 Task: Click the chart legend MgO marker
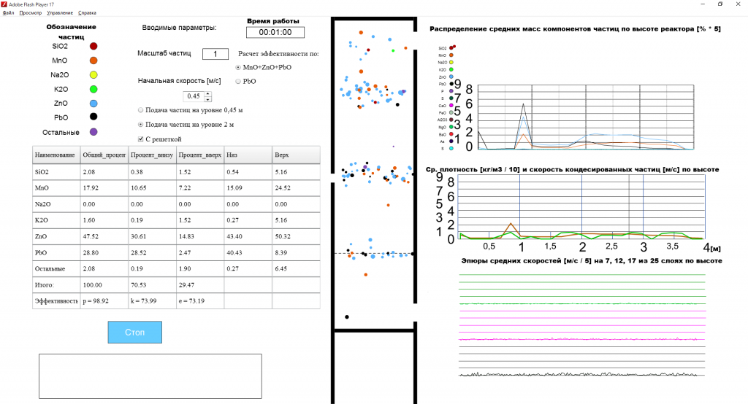click(x=451, y=127)
